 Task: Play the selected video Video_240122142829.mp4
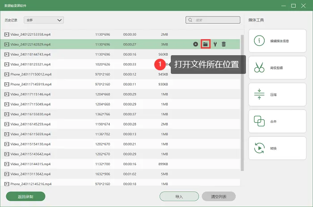click(195, 44)
